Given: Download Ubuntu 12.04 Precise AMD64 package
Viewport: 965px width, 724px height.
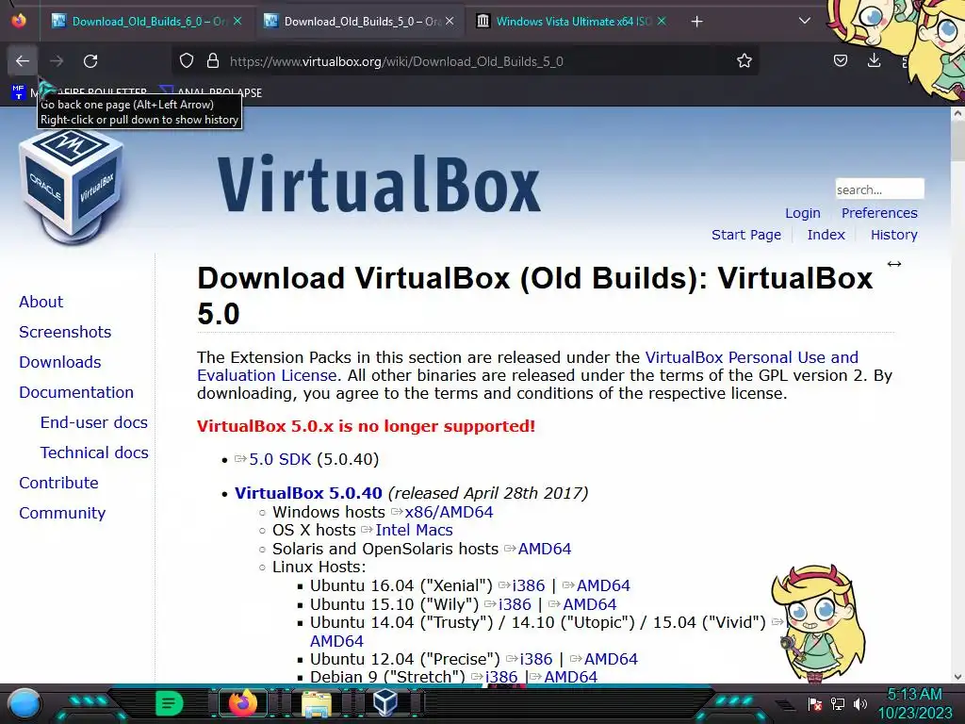Looking at the screenshot, I should [x=611, y=659].
